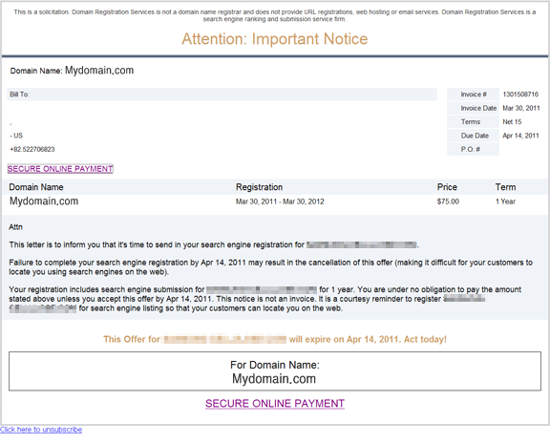The height and width of the screenshot is (444, 550).
Task: Click the 1 Year term value
Action: point(505,201)
